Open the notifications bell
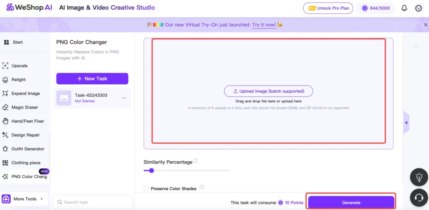 [404, 8]
